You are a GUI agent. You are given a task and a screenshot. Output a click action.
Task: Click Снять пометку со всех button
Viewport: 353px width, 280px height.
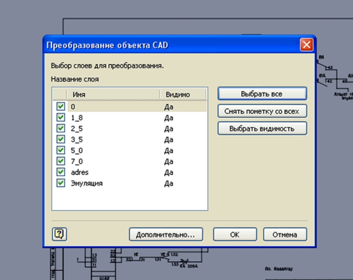coord(262,111)
